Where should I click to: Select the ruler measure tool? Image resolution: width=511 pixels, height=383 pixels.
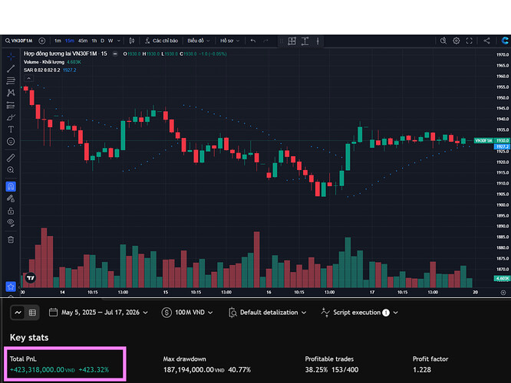click(11, 158)
